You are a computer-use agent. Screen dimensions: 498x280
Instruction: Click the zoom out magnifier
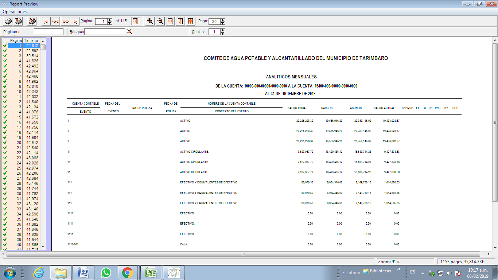pos(160,21)
